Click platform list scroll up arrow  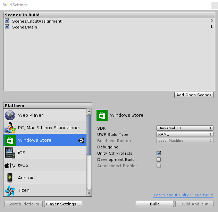click(89, 111)
